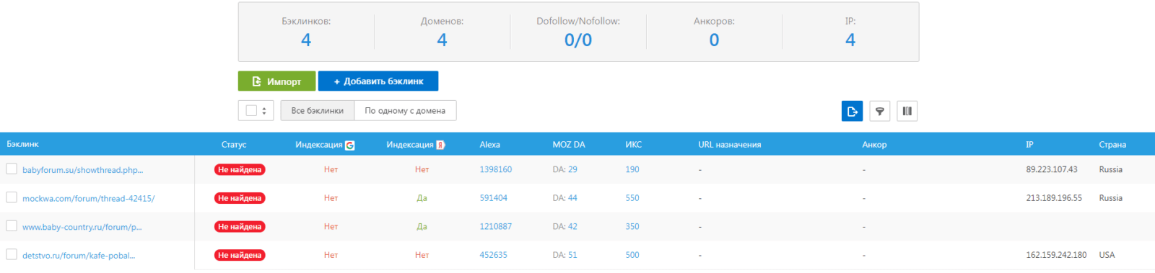Open the www.baby-country.ru/forum link
The image size is (1155, 273).
coord(82,227)
